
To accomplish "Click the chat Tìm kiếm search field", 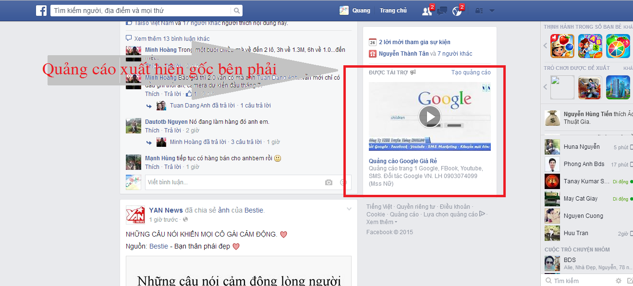I will (x=578, y=281).
